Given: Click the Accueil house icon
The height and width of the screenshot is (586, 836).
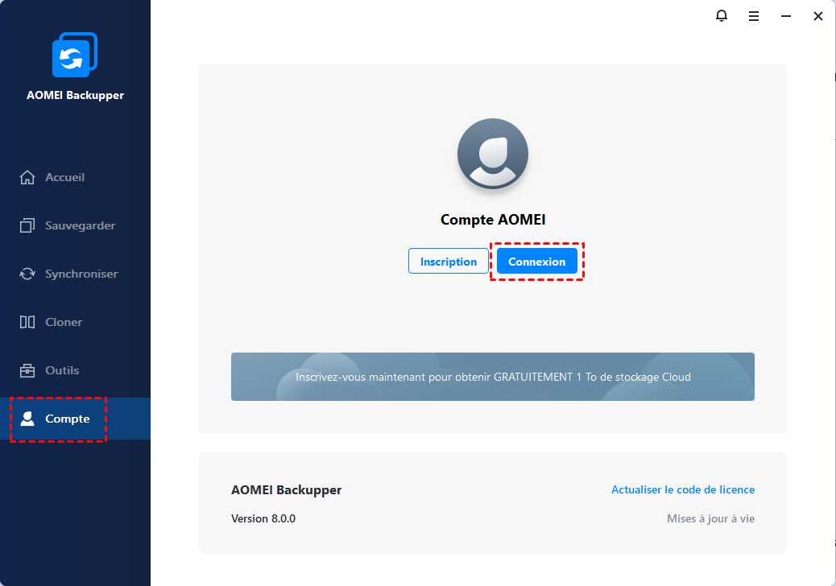Looking at the screenshot, I should 27,177.
